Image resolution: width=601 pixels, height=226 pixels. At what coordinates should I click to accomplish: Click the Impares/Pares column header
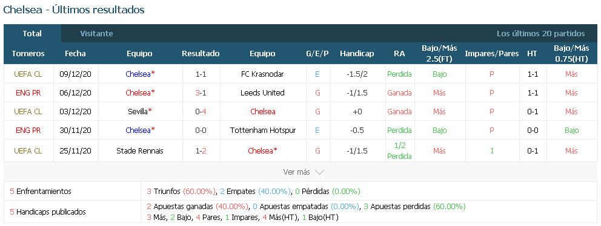click(492, 54)
